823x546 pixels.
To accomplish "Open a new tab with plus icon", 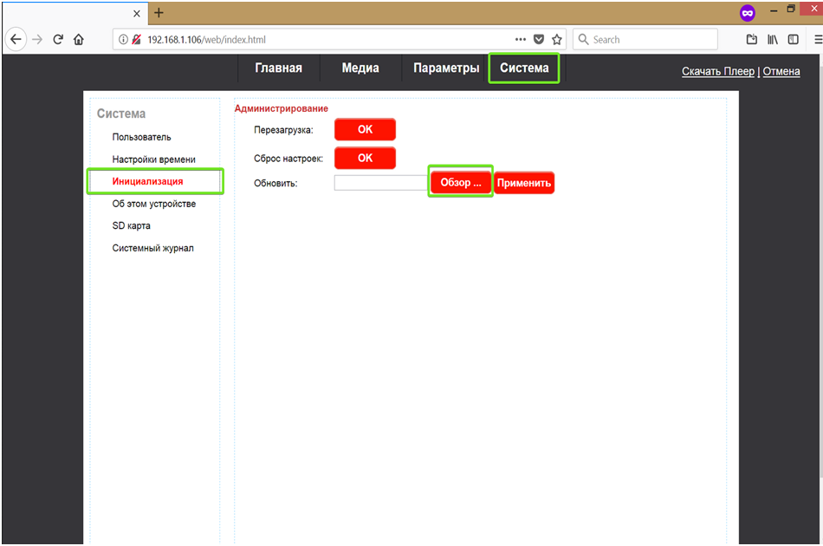I will [159, 13].
